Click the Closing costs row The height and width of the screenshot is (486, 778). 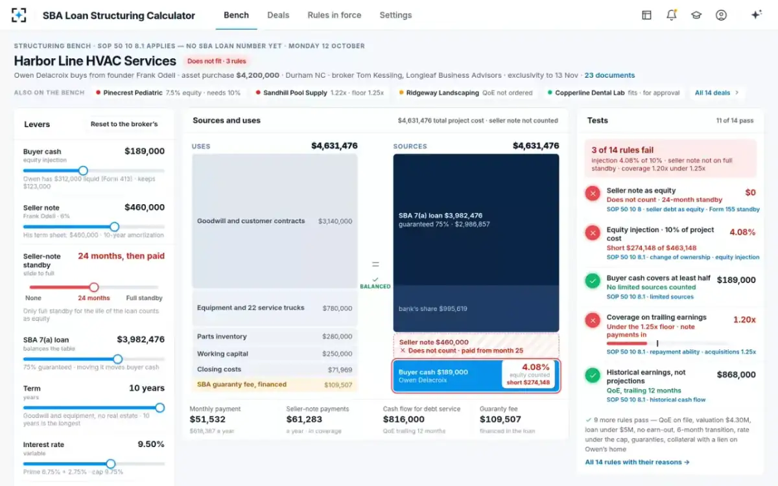click(275, 369)
